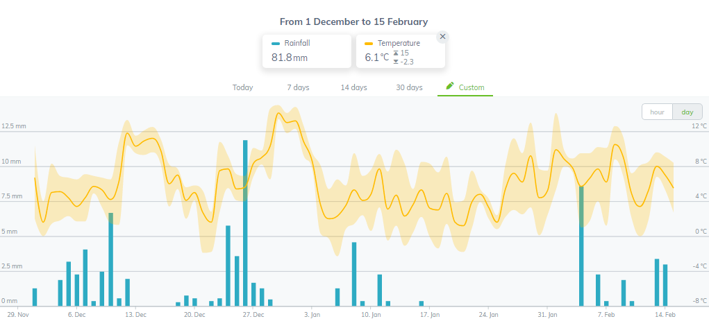Close the Temperature legend card
Image resolution: width=709 pixels, height=328 pixels.
442,37
